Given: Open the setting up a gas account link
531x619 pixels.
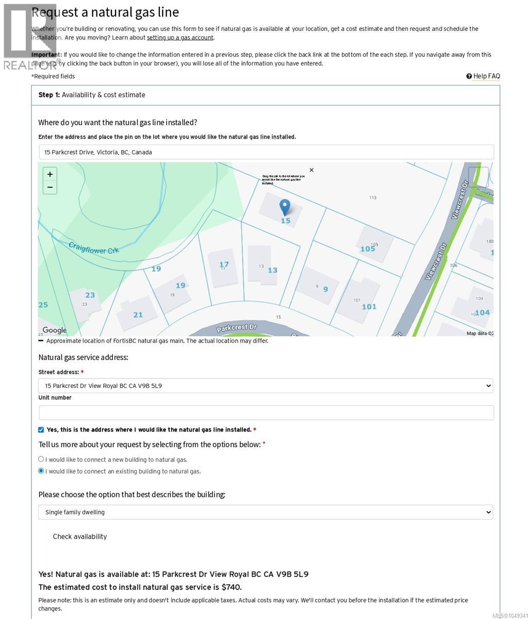Looking at the screenshot, I should 180,38.
